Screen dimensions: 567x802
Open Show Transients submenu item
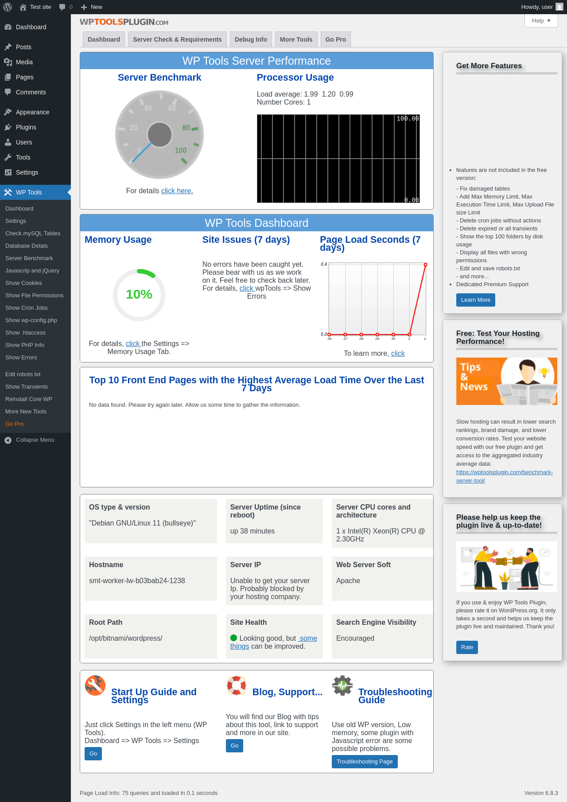(35, 387)
